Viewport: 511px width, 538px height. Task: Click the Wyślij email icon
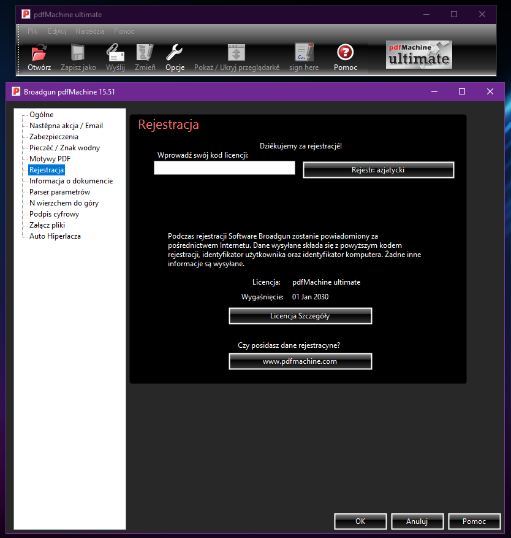115,57
